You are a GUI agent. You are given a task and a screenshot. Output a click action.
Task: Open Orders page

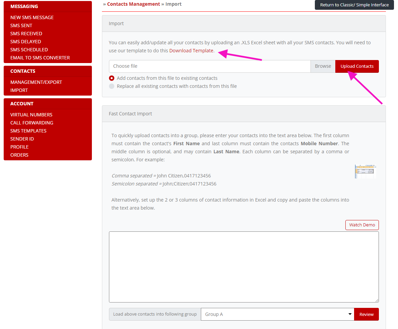pos(19,155)
